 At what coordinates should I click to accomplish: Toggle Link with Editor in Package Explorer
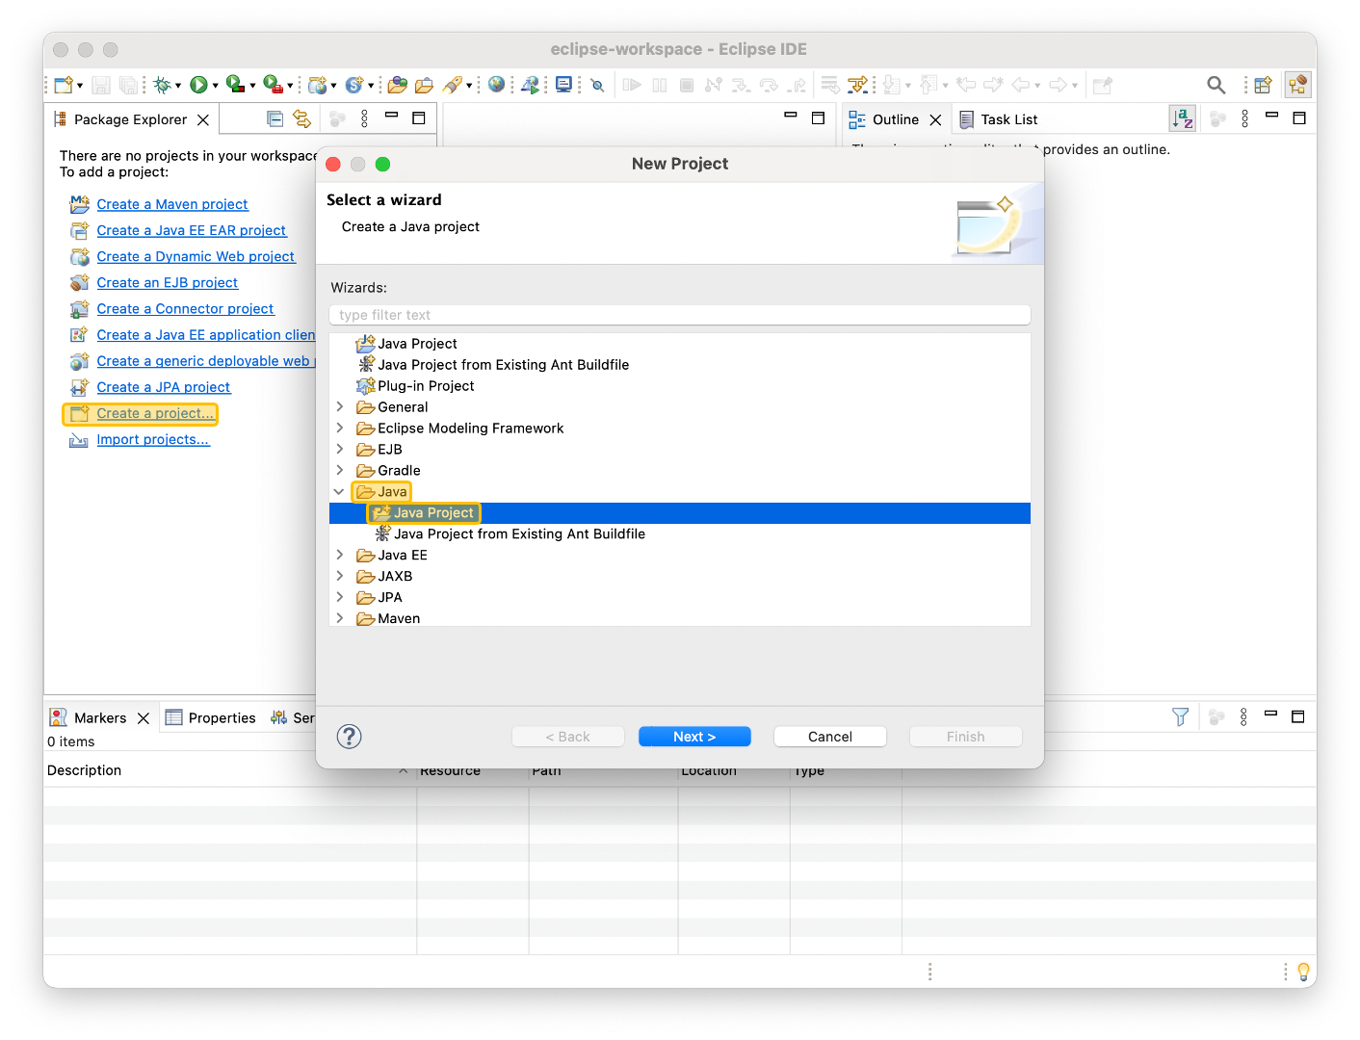[x=302, y=118]
